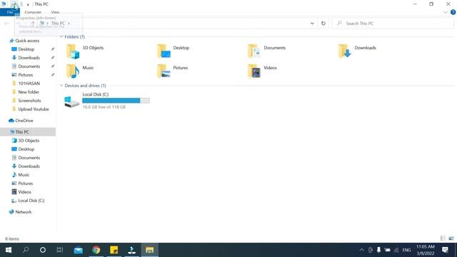Select Downloads under Quick access
Viewport: 457px width, 257px height.
[x=29, y=58]
